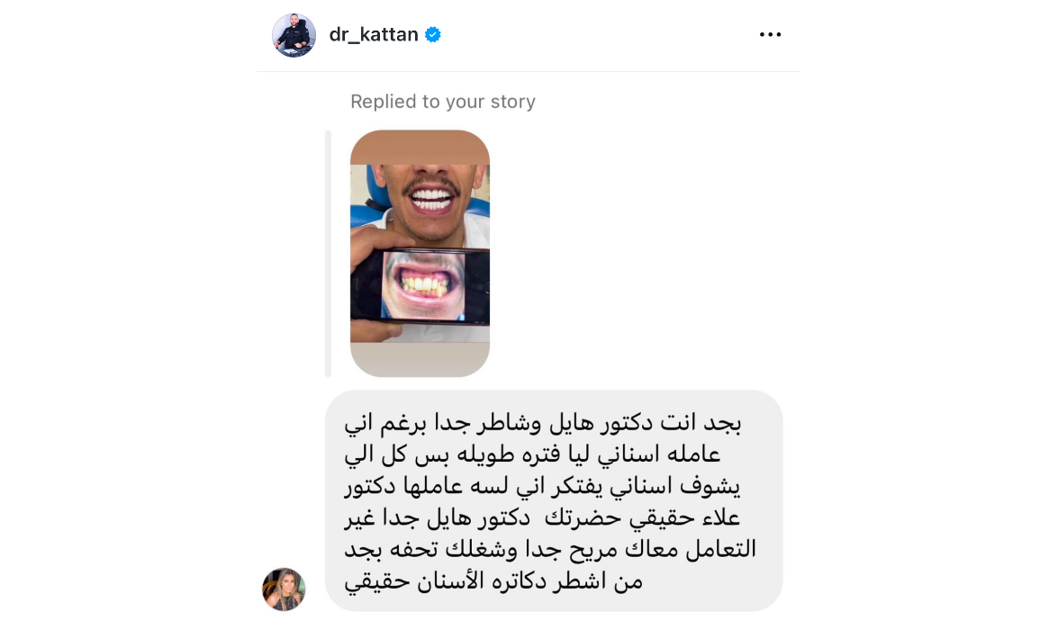Open the three-dot more options menu
Image resolution: width=1058 pixels, height=630 pixels.
point(770,34)
